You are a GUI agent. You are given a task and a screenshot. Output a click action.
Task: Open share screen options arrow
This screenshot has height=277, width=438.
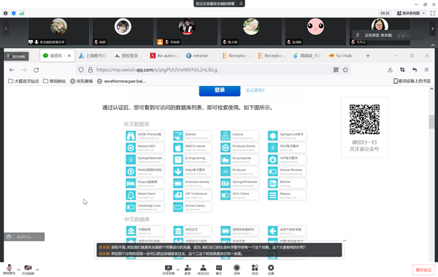(x=177, y=270)
